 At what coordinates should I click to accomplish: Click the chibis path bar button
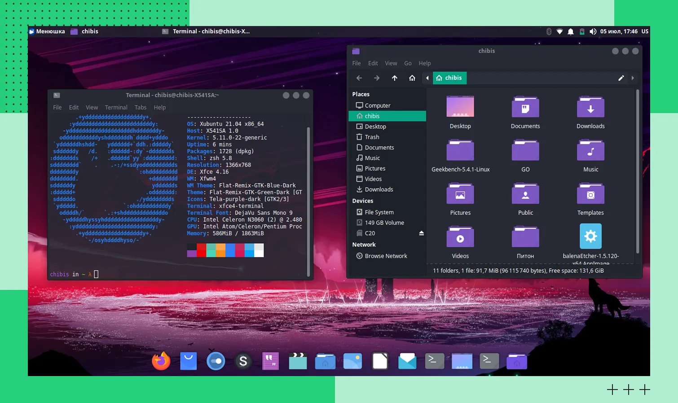(x=449, y=78)
